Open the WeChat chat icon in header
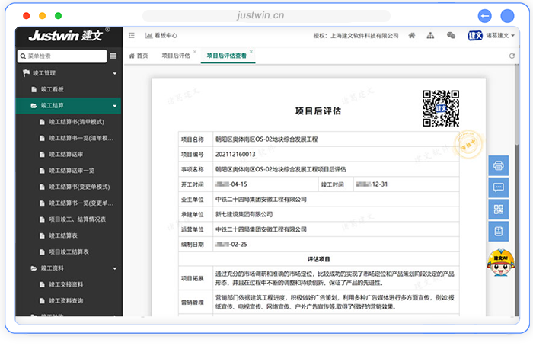The width and height of the screenshot is (533, 346). [451, 35]
